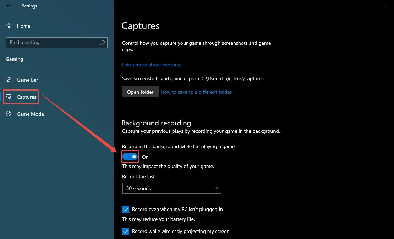Uncheck Record while wirelessly projecting my screen
394x239 pixels.
point(125,231)
